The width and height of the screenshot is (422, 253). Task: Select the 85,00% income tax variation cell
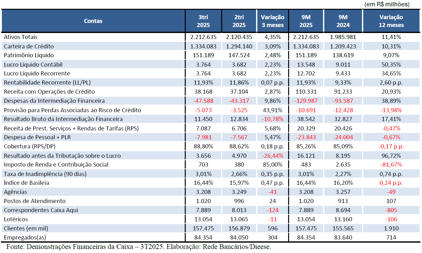coord(272,165)
